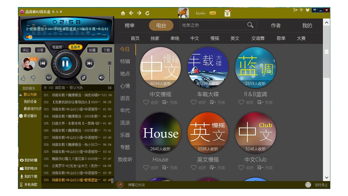
Task: Skip to the previous track
Action: [43, 63]
